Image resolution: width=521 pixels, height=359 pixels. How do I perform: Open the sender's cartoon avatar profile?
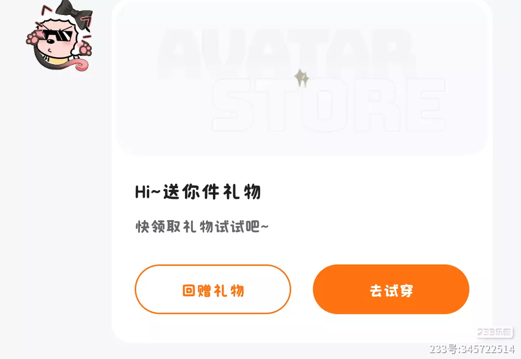pos(59,36)
